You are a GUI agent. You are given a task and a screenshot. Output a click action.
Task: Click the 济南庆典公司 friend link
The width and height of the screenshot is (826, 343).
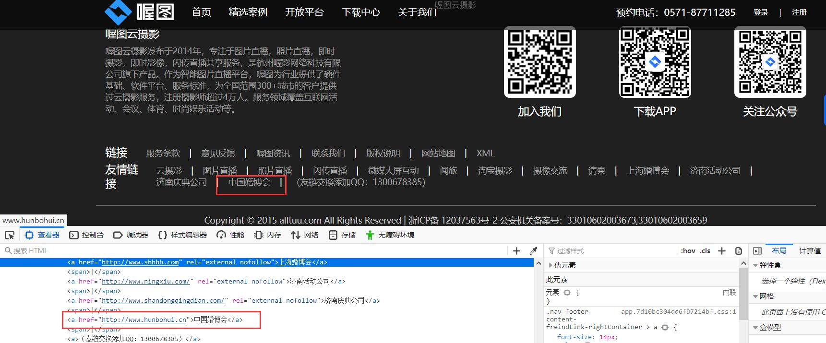click(182, 182)
